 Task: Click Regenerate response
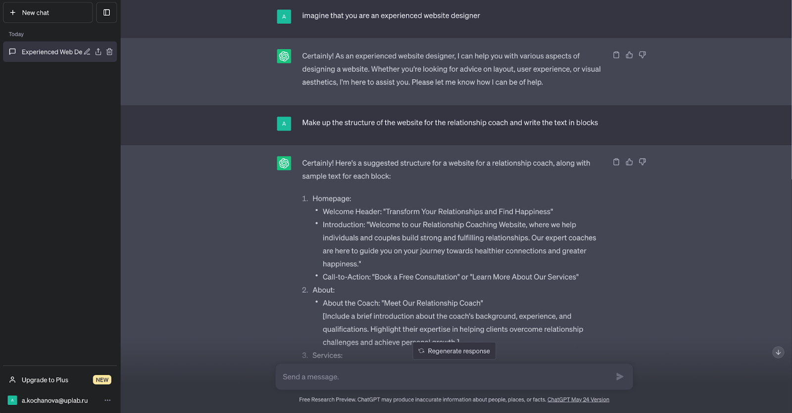point(454,351)
